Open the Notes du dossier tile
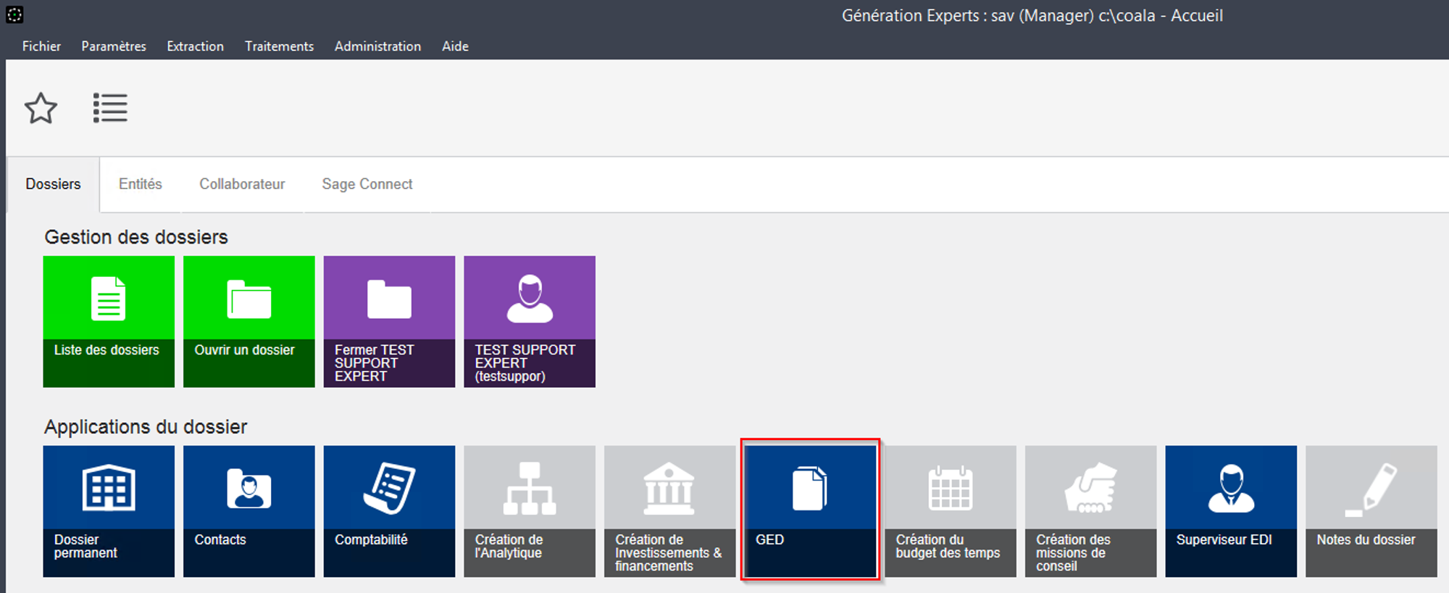Screen dimensions: 1449x593 coord(1371,511)
